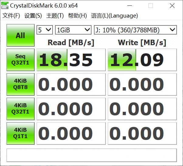Expand the 1GiB test size dropdown
Screen dimensions: 183x166
pyautogui.click(x=73, y=30)
